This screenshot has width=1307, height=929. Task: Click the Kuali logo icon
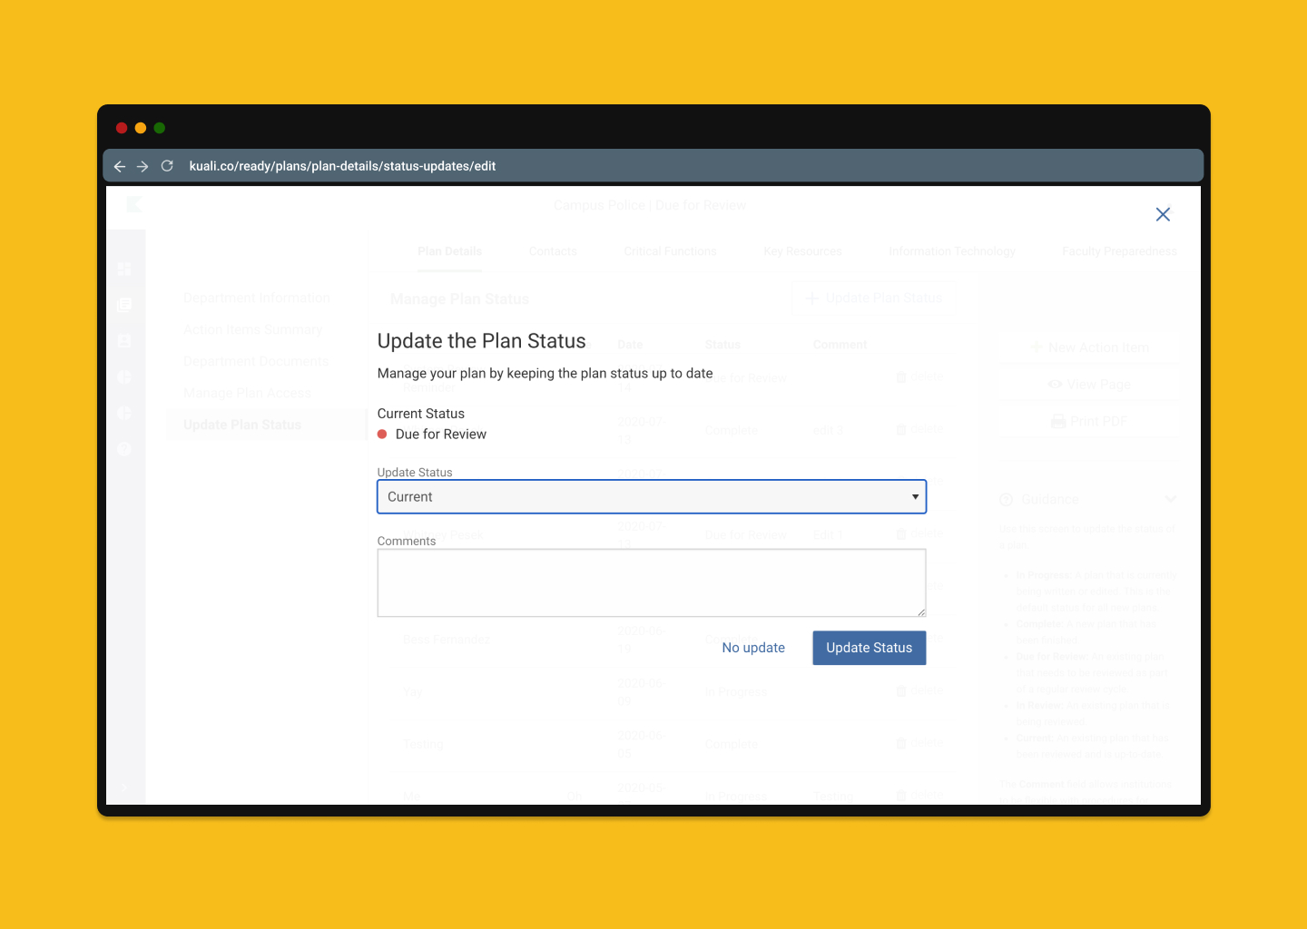[x=134, y=205]
